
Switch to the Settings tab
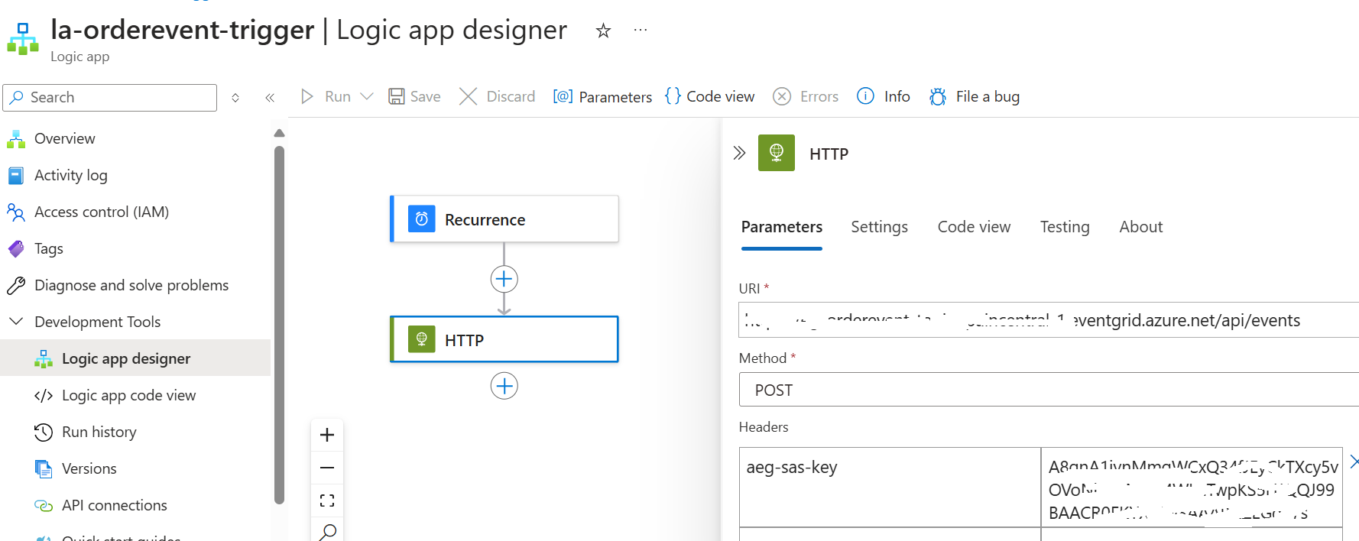click(x=879, y=227)
